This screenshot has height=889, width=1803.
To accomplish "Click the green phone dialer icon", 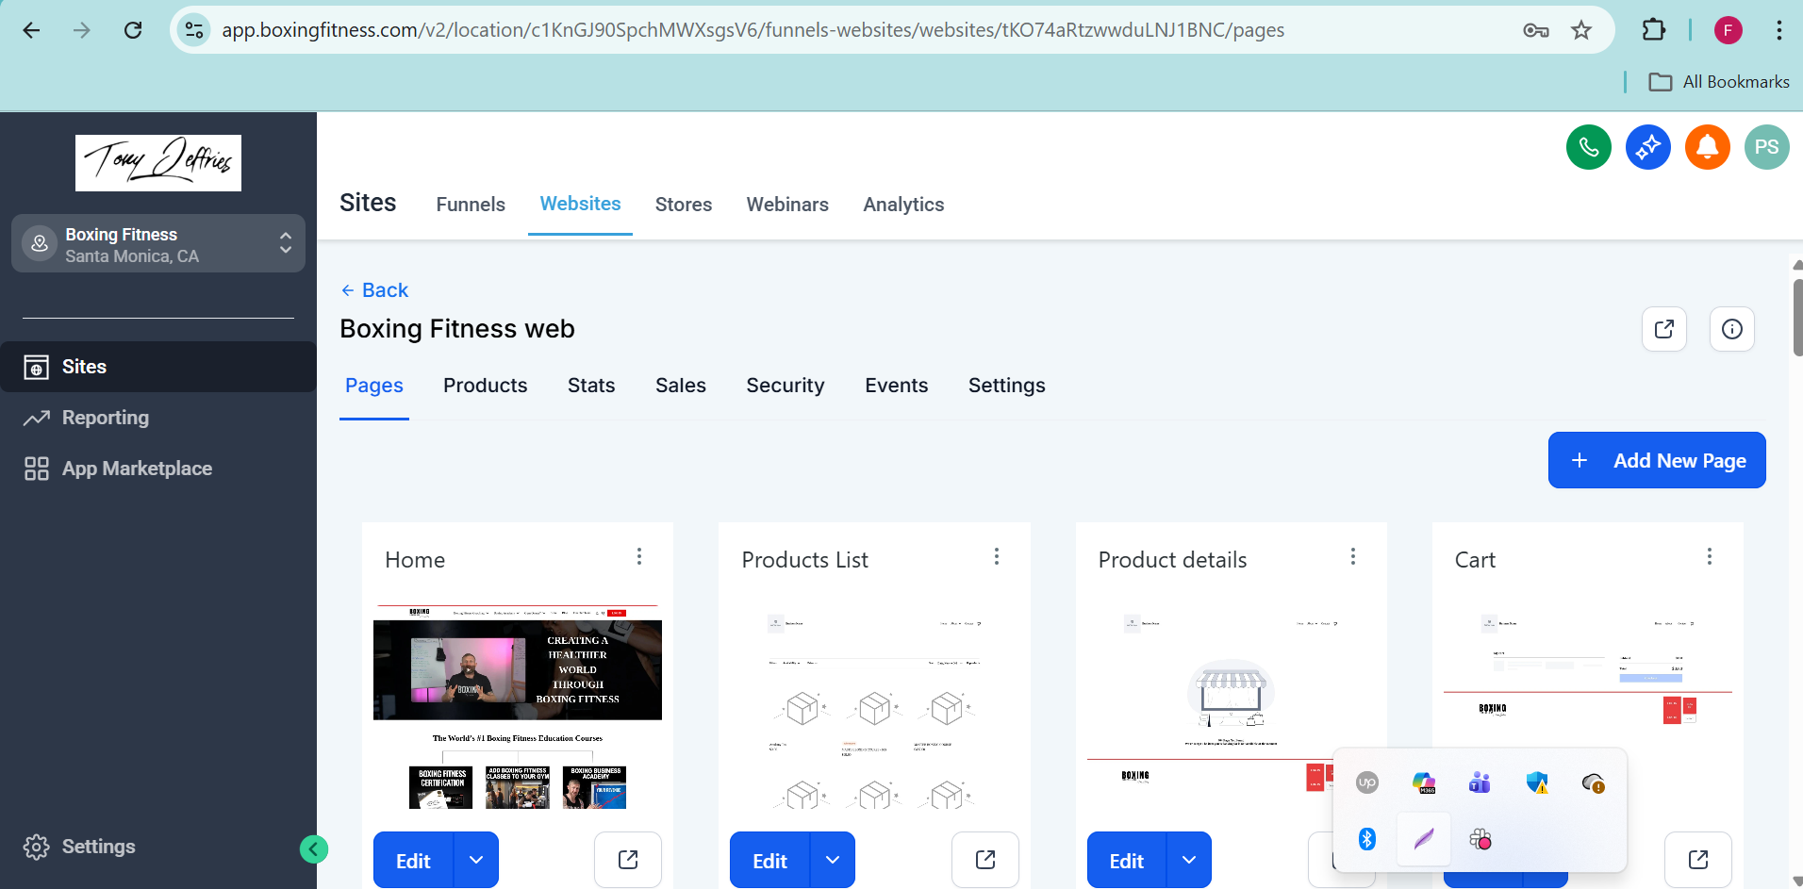I will click(1588, 147).
